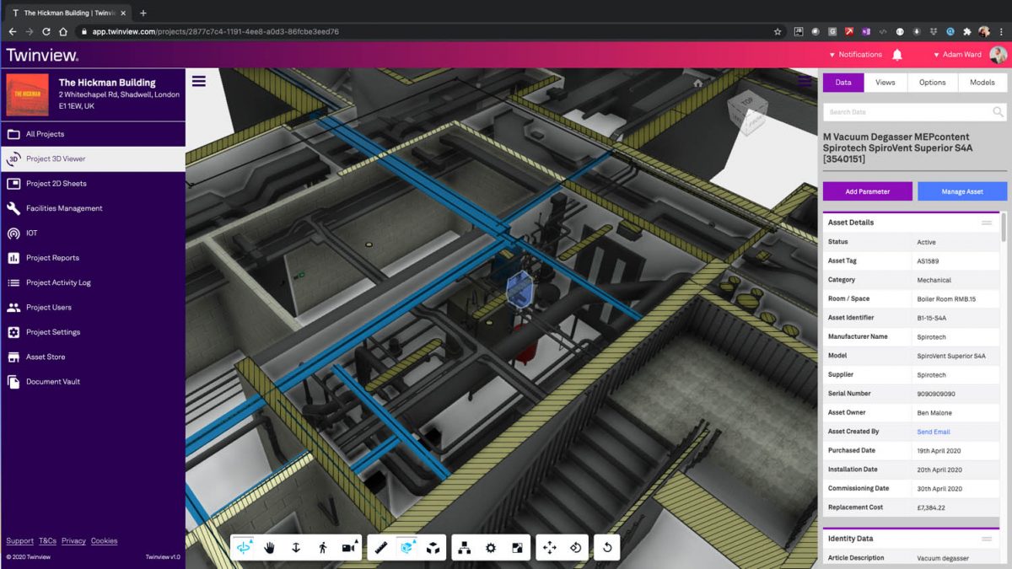Open All Projects in sidebar
Viewport: 1012px width, 569px height.
pos(93,134)
